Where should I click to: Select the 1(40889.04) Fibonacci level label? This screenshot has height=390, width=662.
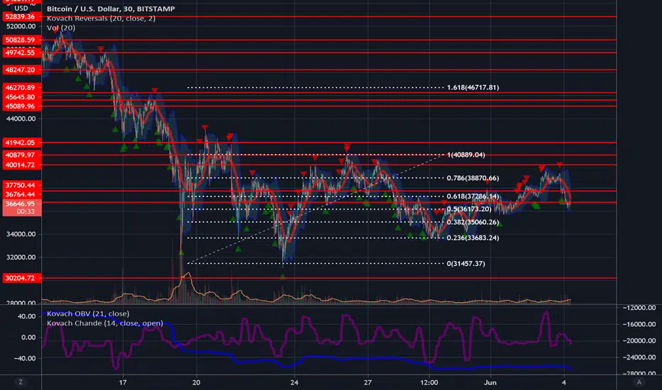point(466,155)
